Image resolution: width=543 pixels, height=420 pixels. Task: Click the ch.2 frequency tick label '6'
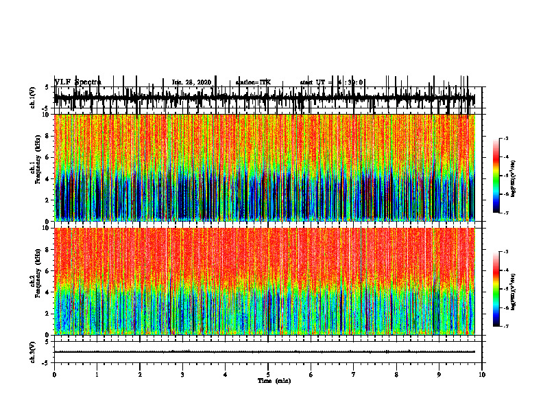tap(48, 271)
